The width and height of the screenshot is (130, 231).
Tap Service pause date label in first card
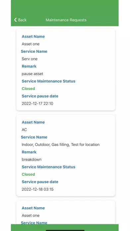click(40, 96)
